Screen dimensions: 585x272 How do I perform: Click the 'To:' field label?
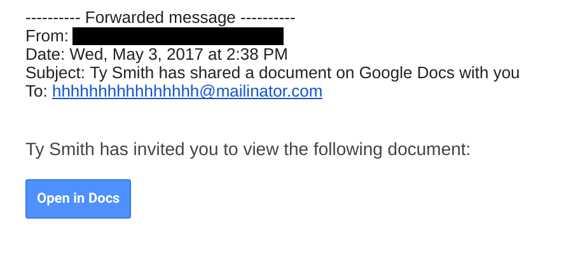(x=36, y=92)
